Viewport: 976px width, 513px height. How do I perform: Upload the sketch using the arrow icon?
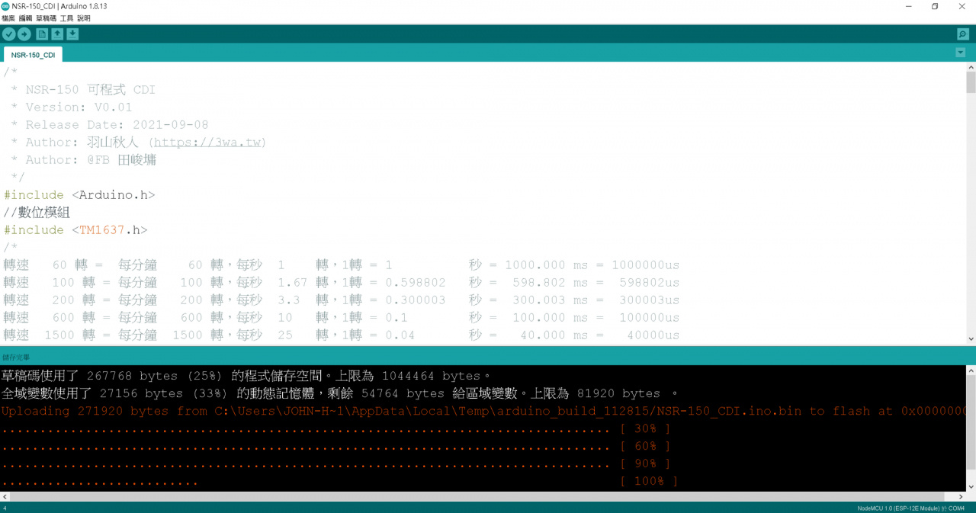24,34
